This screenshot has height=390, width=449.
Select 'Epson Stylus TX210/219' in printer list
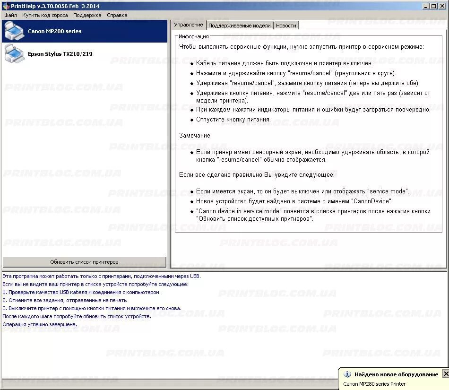coord(85,54)
